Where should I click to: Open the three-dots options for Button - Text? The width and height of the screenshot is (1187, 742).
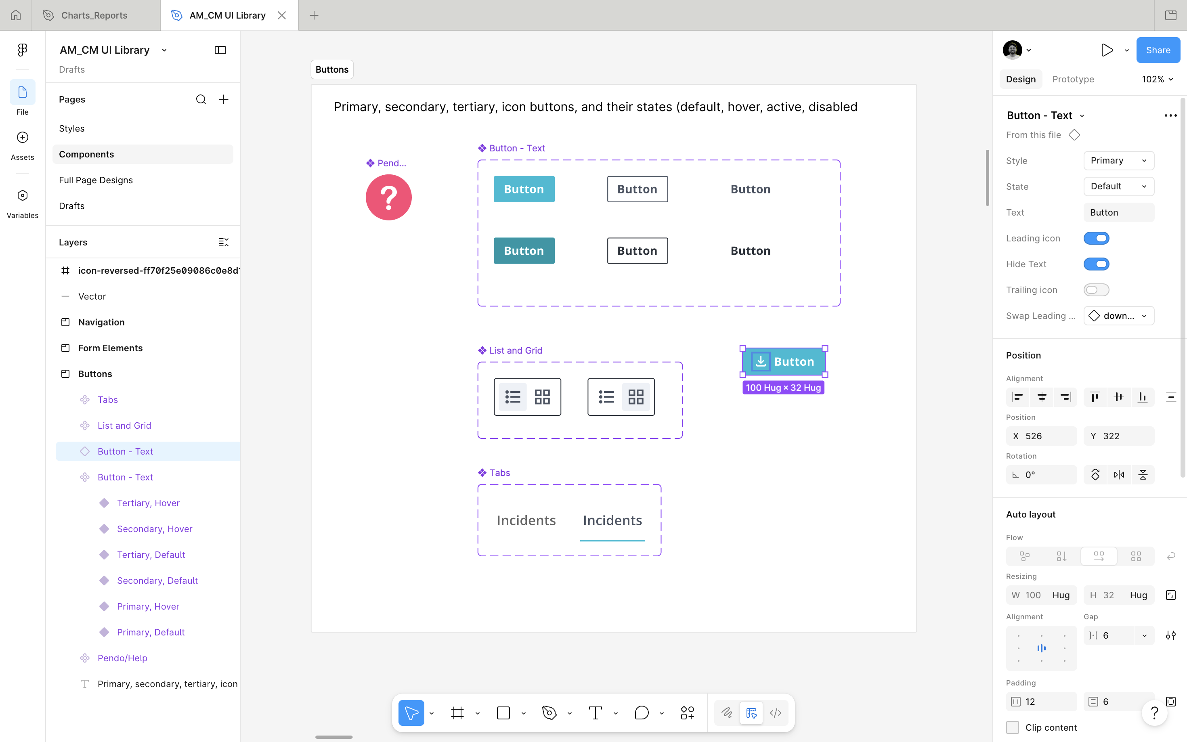(1170, 115)
